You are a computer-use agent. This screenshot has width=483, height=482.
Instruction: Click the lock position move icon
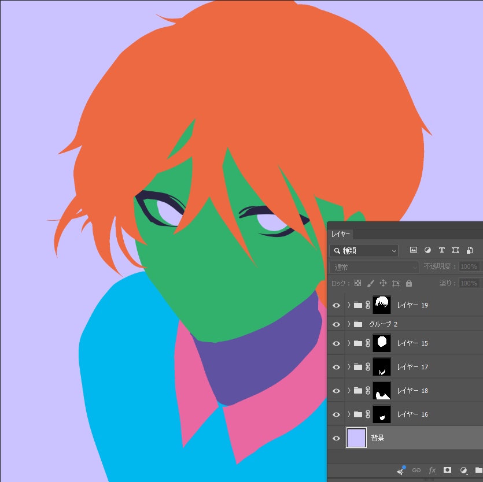(383, 283)
